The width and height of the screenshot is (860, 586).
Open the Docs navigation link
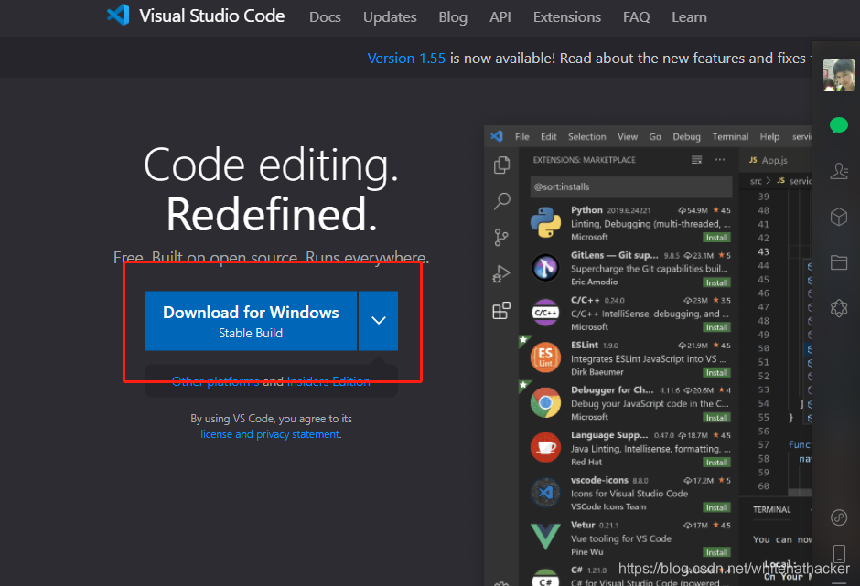[325, 17]
